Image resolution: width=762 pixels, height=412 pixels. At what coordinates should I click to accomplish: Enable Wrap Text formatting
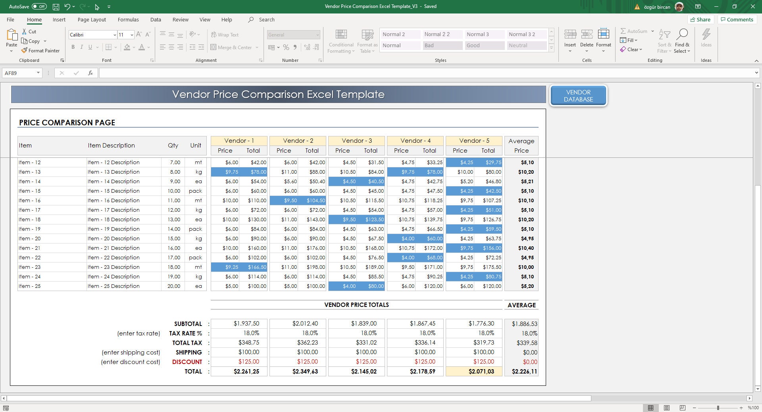click(225, 34)
